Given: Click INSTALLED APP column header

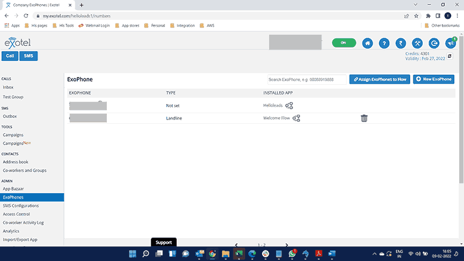Looking at the screenshot, I should point(278,93).
